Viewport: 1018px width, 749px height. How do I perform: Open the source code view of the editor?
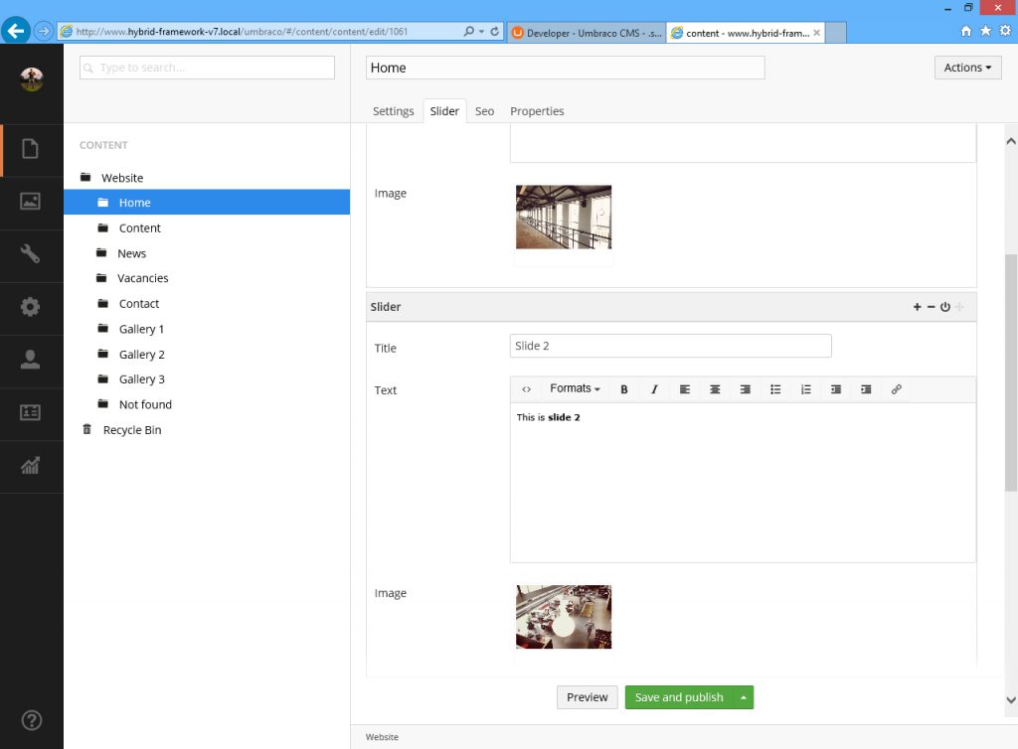click(526, 389)
